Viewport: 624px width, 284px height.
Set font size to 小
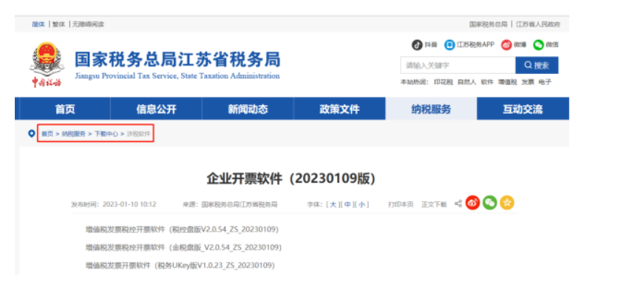pos(362,204)
